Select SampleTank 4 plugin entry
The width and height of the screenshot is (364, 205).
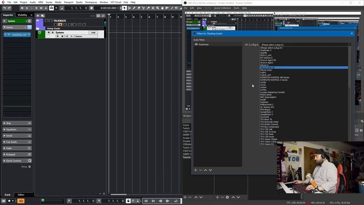point(304,114)
